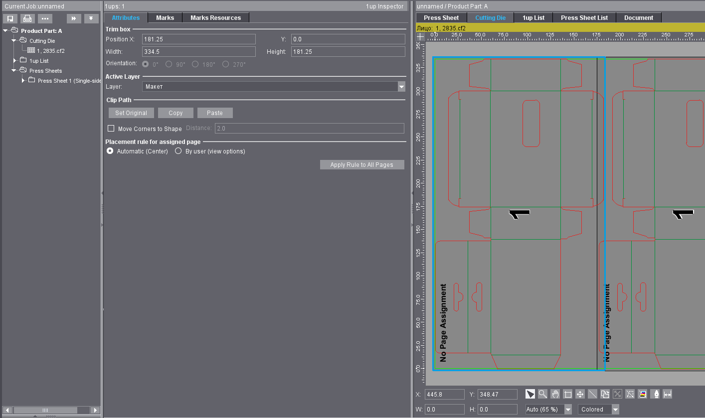Select By user (view options) radio button
The width and height of the screenshot is (705, 418).
[178, 151]
